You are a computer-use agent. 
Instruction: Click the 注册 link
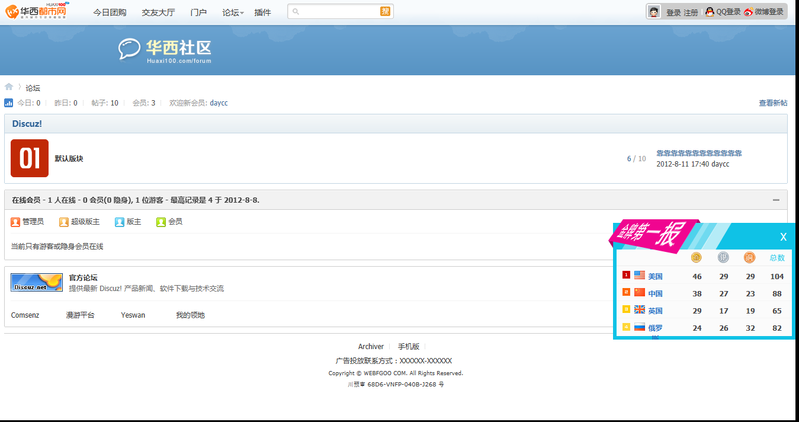[x=691, y=12]
